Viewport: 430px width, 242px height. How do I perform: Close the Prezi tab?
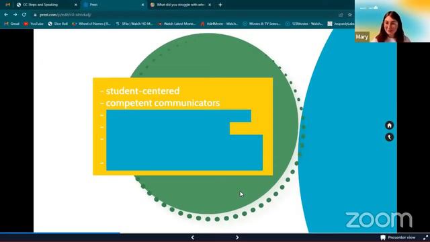pyautogui.click(x=142, y=5)
